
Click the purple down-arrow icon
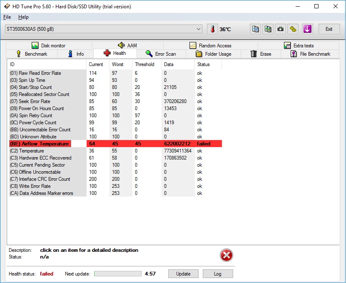[x=307, y=29]
